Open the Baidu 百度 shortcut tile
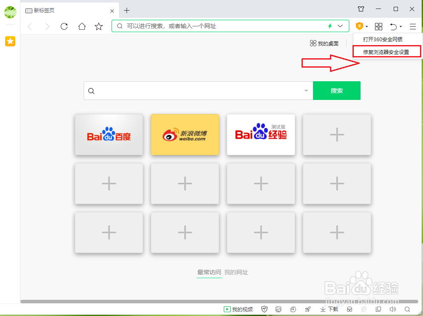Image resolution: width=423 pixels, height=316 pixels. pos(109,134)
